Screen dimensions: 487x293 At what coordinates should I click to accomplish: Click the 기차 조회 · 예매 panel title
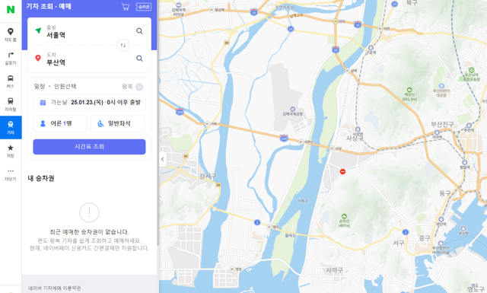(x=49, y=6)
